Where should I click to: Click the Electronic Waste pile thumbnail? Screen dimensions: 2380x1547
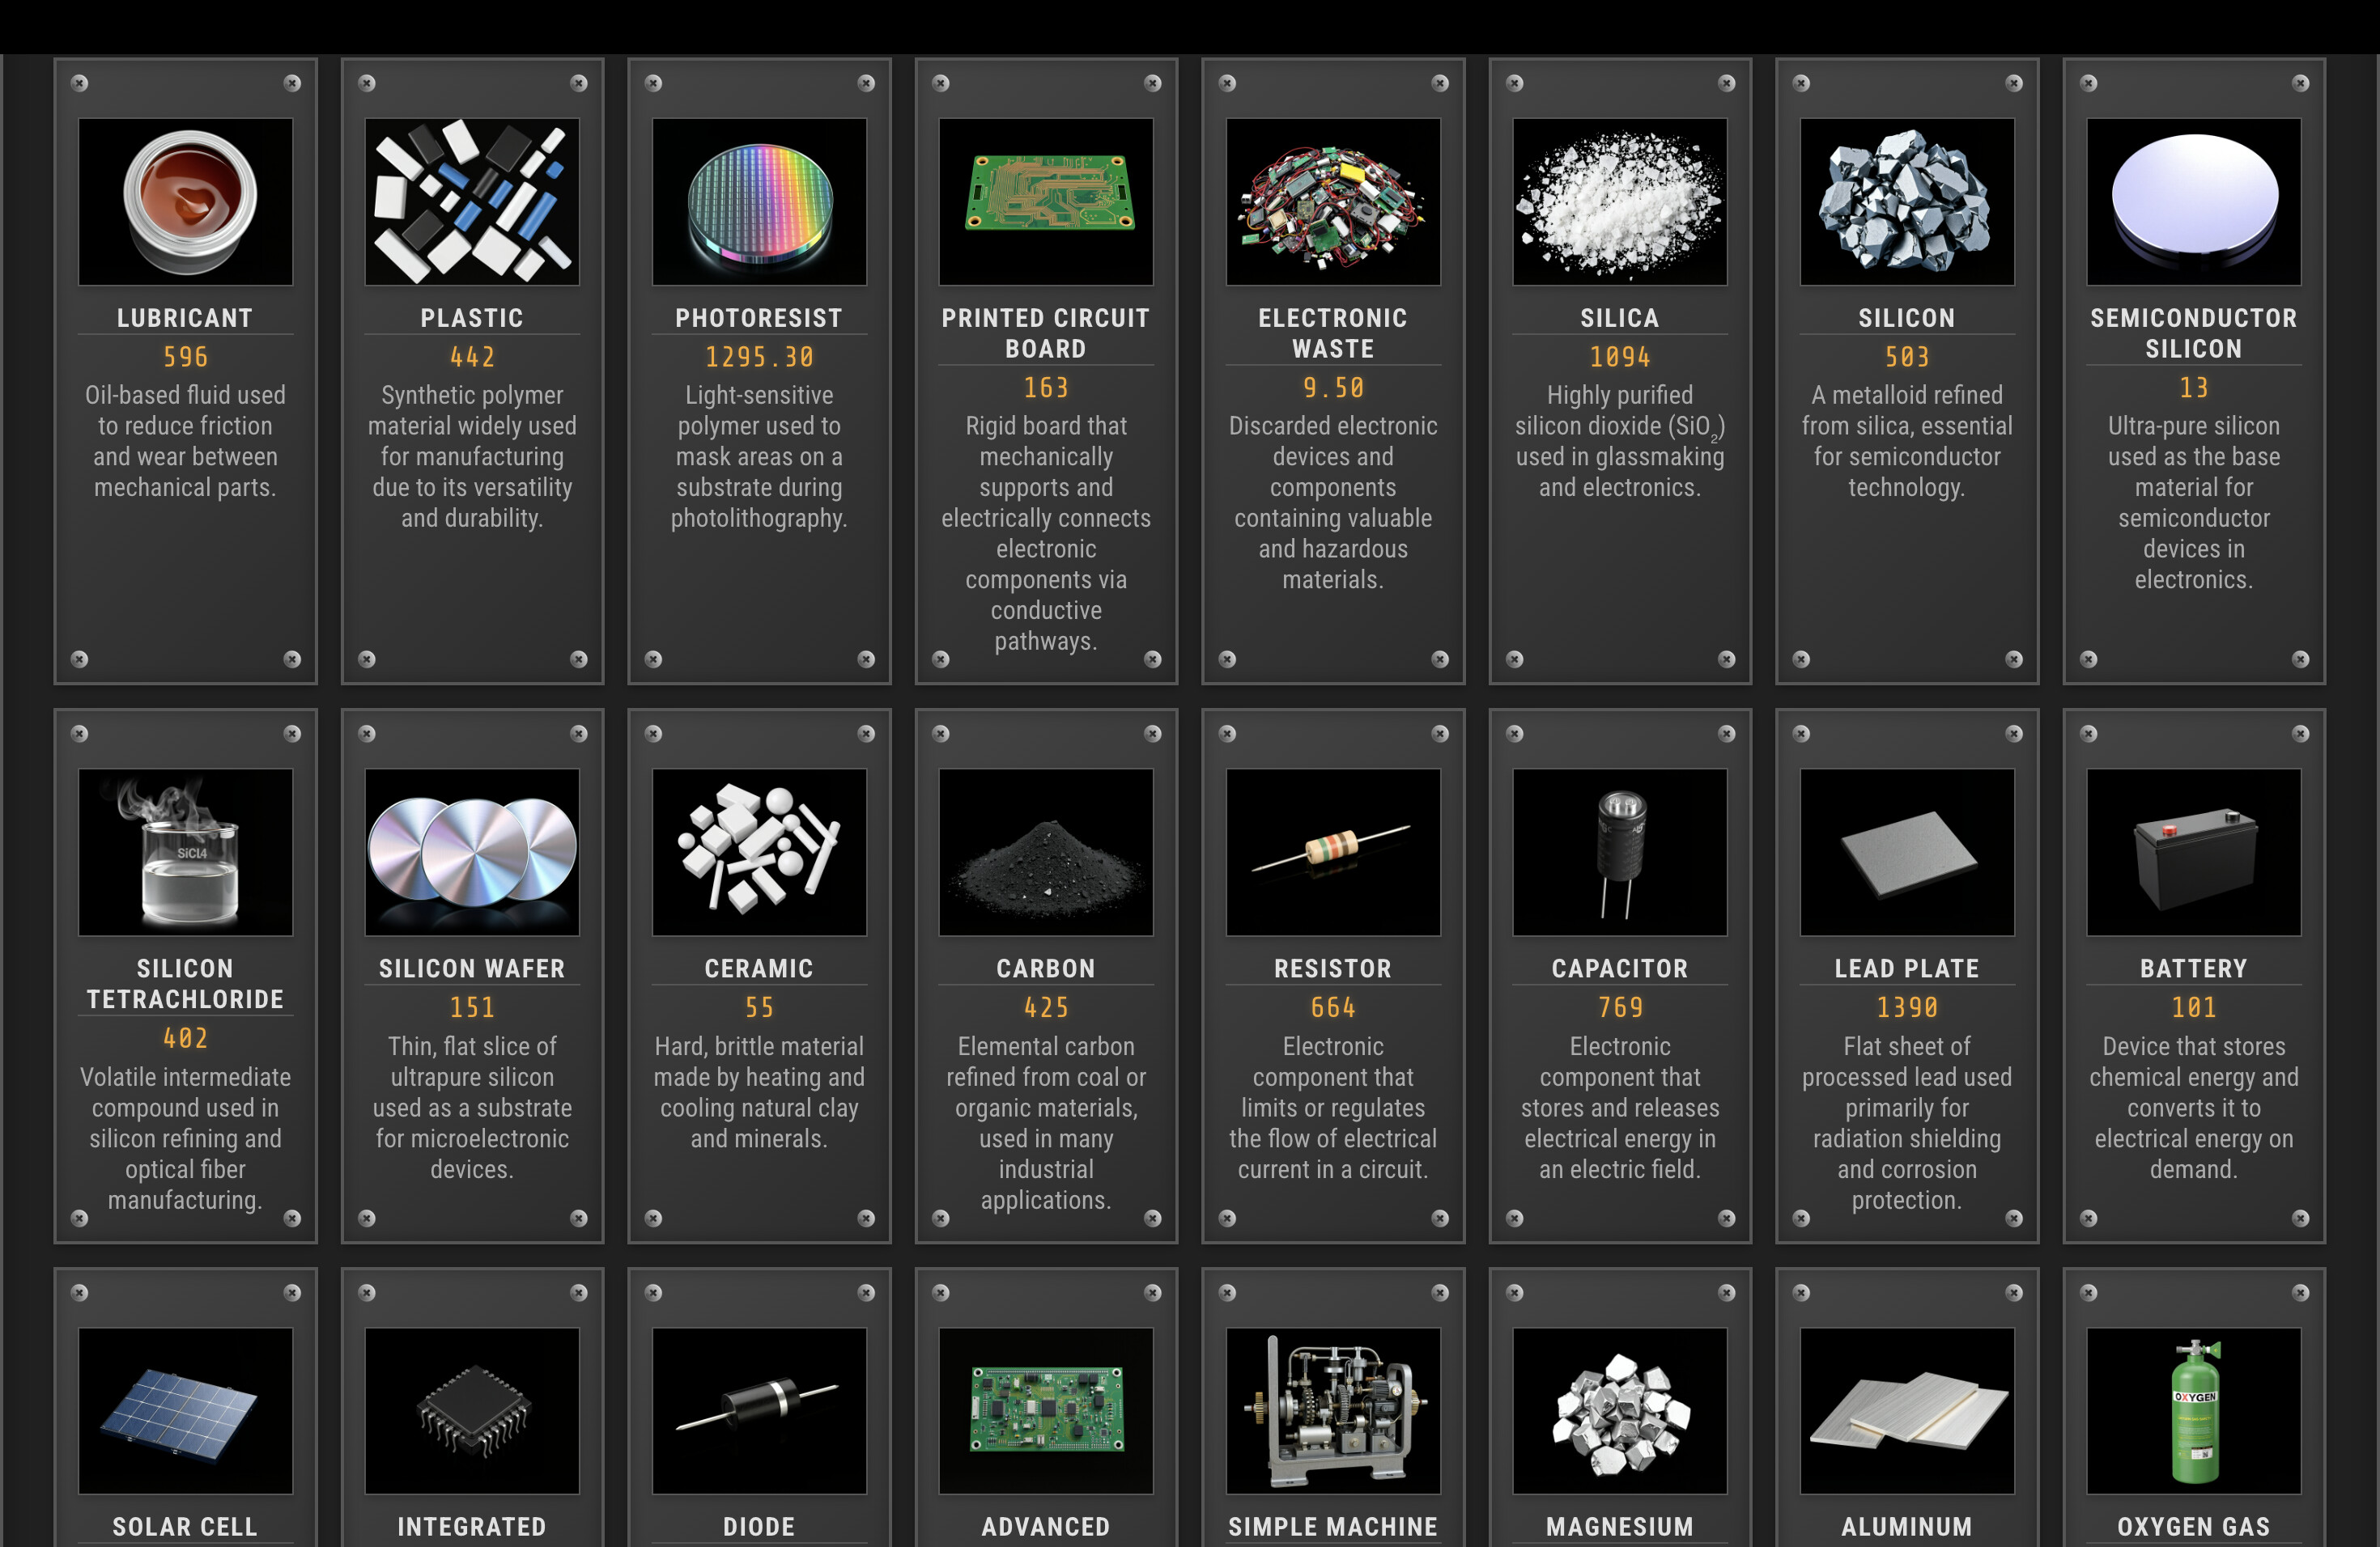click(1333, 201)
